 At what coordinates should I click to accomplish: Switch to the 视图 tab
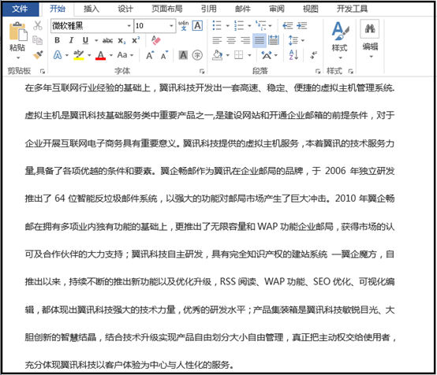click(x=311, y=9)
